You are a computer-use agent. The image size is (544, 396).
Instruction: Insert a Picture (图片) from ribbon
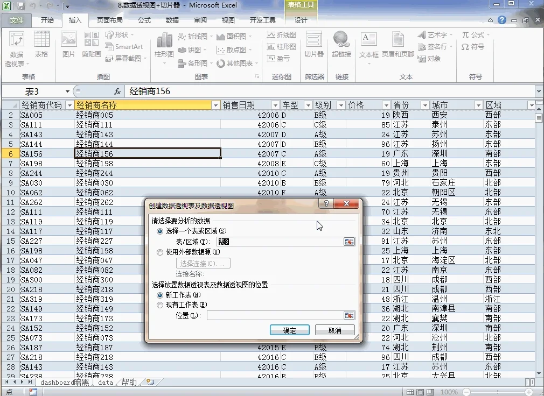pos(69,44)
